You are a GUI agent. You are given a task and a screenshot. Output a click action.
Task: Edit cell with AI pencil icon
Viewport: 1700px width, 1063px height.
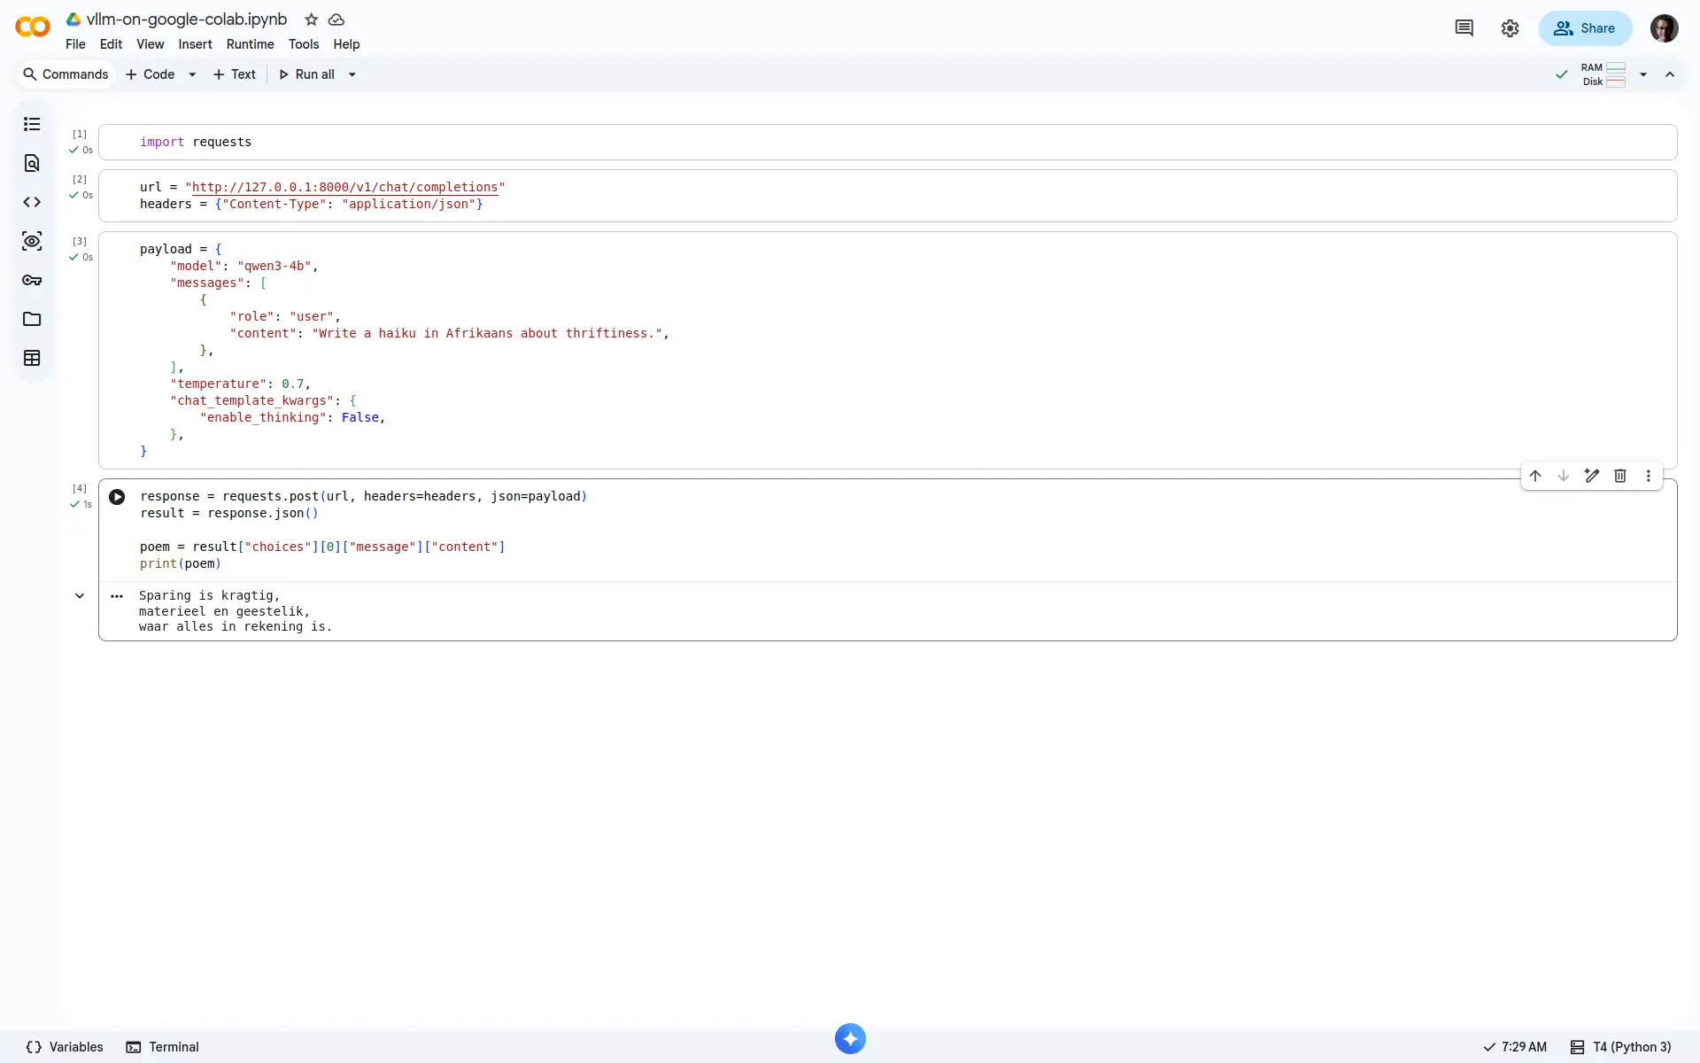pyautogui.click(x=1592, y=476)
